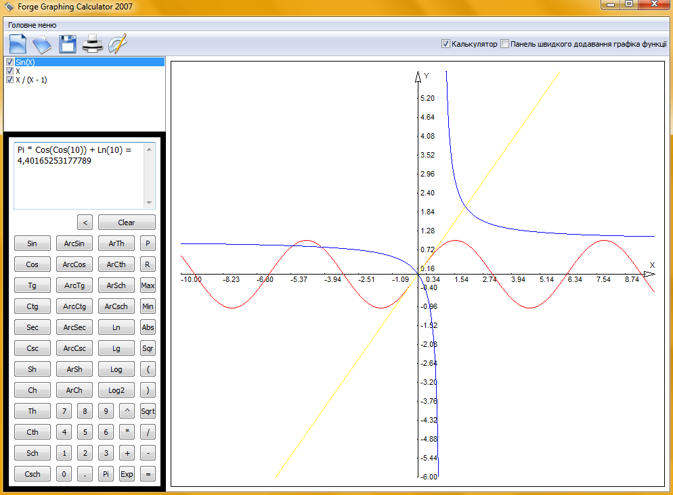
Task: Insert the ArcCos function
Action: [74, 264]
